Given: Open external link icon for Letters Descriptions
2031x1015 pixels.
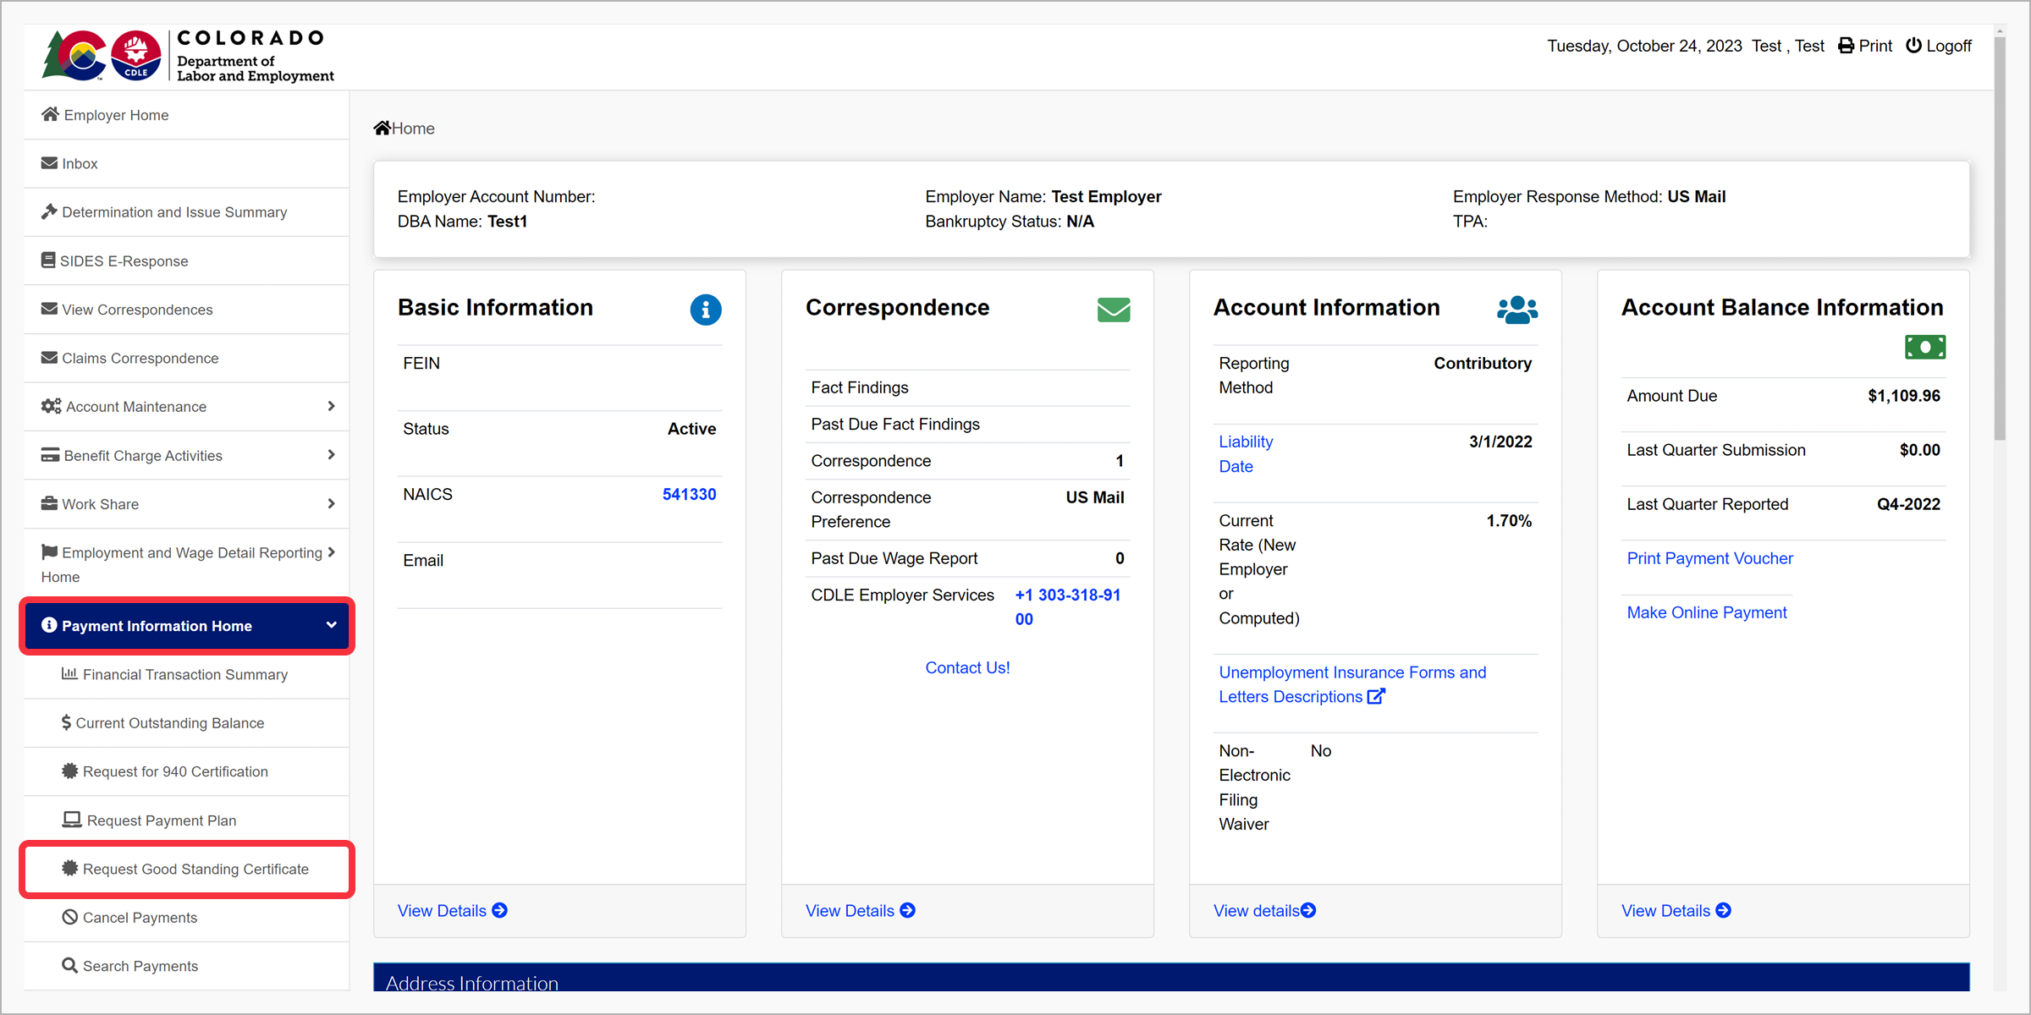Looking at the screenshot, I should [x=1376, y=696].
